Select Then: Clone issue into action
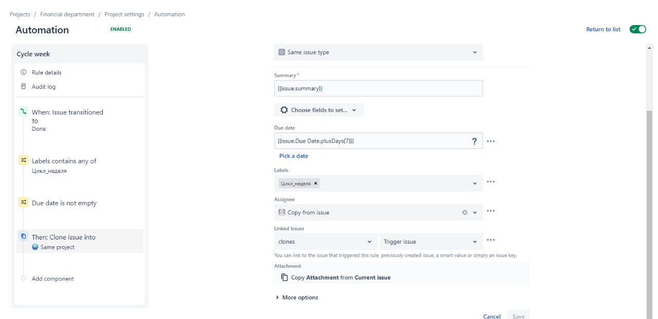The image size is (658, 319). click(x=80, y=241)
